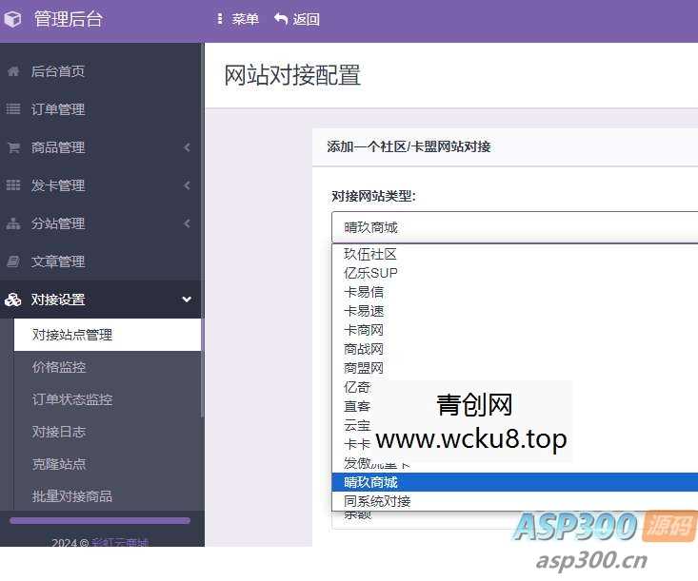Expand the 发卡管理 submenu chevron
This screenshot has width=698, height=581.
point(187,184)
